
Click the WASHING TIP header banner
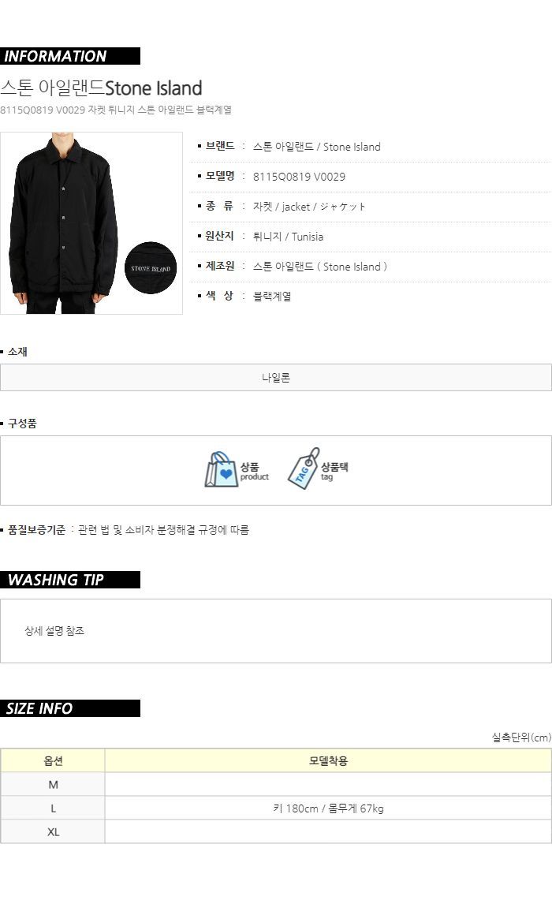pyautogui.click(x=70, y=580)
